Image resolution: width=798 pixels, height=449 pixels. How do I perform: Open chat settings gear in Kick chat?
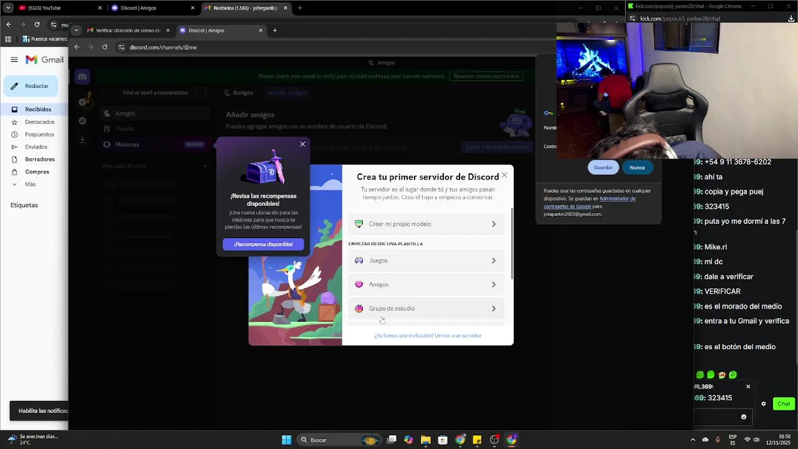tap(763, 403)
